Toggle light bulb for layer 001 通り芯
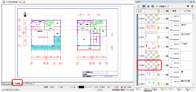 click(159, 28)
